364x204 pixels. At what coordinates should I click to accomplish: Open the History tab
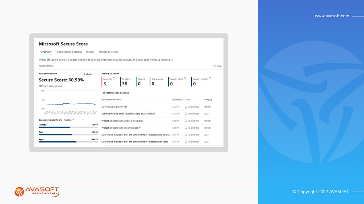90,52
